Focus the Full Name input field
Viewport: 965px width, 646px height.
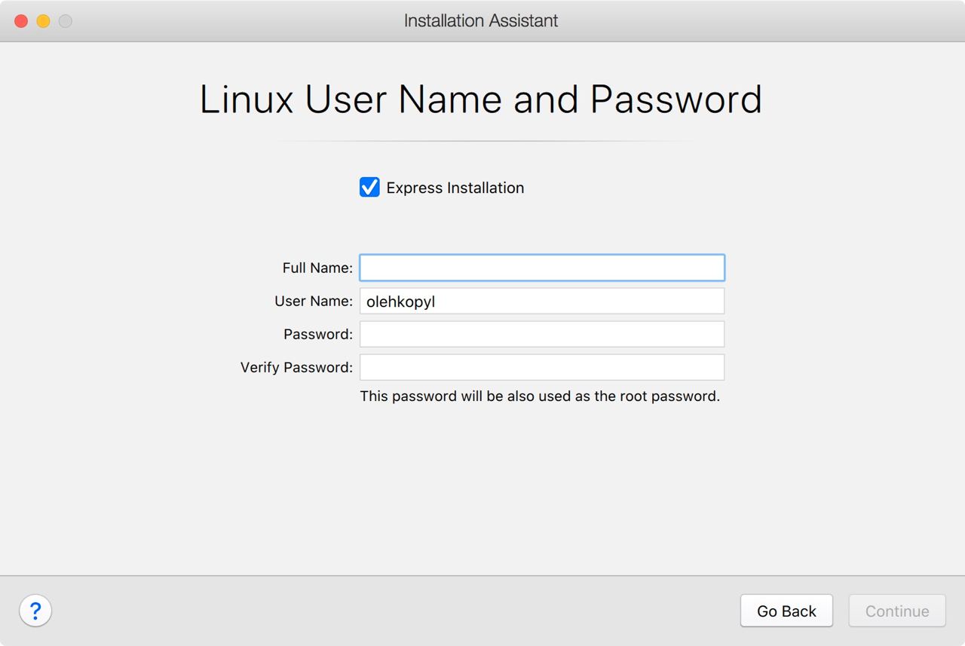pos(542,268)
